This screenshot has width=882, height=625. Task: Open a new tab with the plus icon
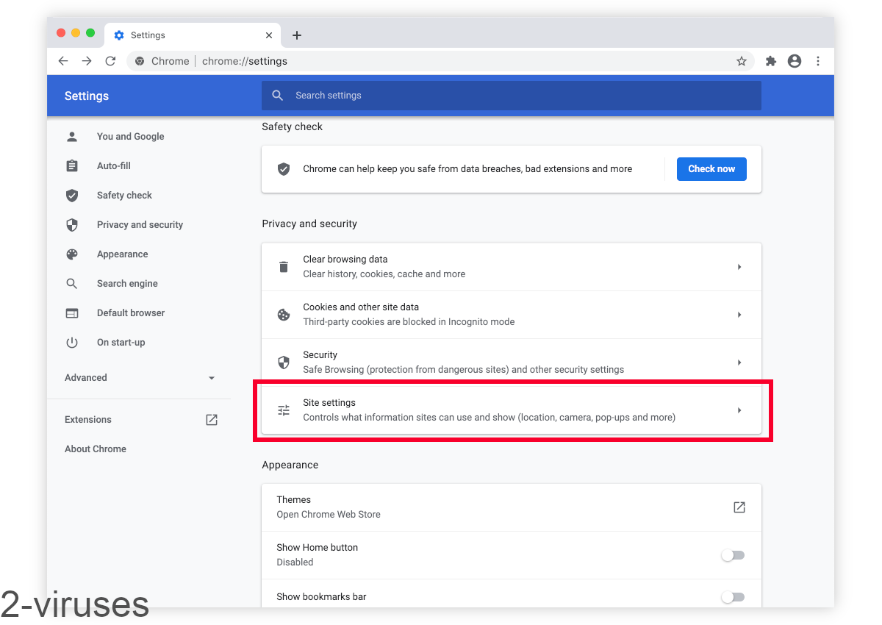[297, 35]
